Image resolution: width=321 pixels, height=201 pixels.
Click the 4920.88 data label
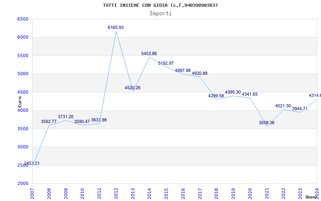[199, 73]
